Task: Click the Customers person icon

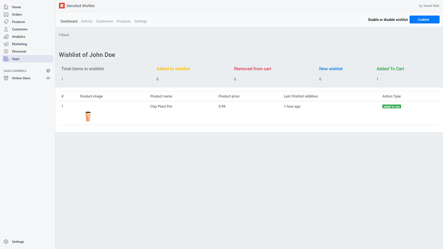Action: pos(6,29)
